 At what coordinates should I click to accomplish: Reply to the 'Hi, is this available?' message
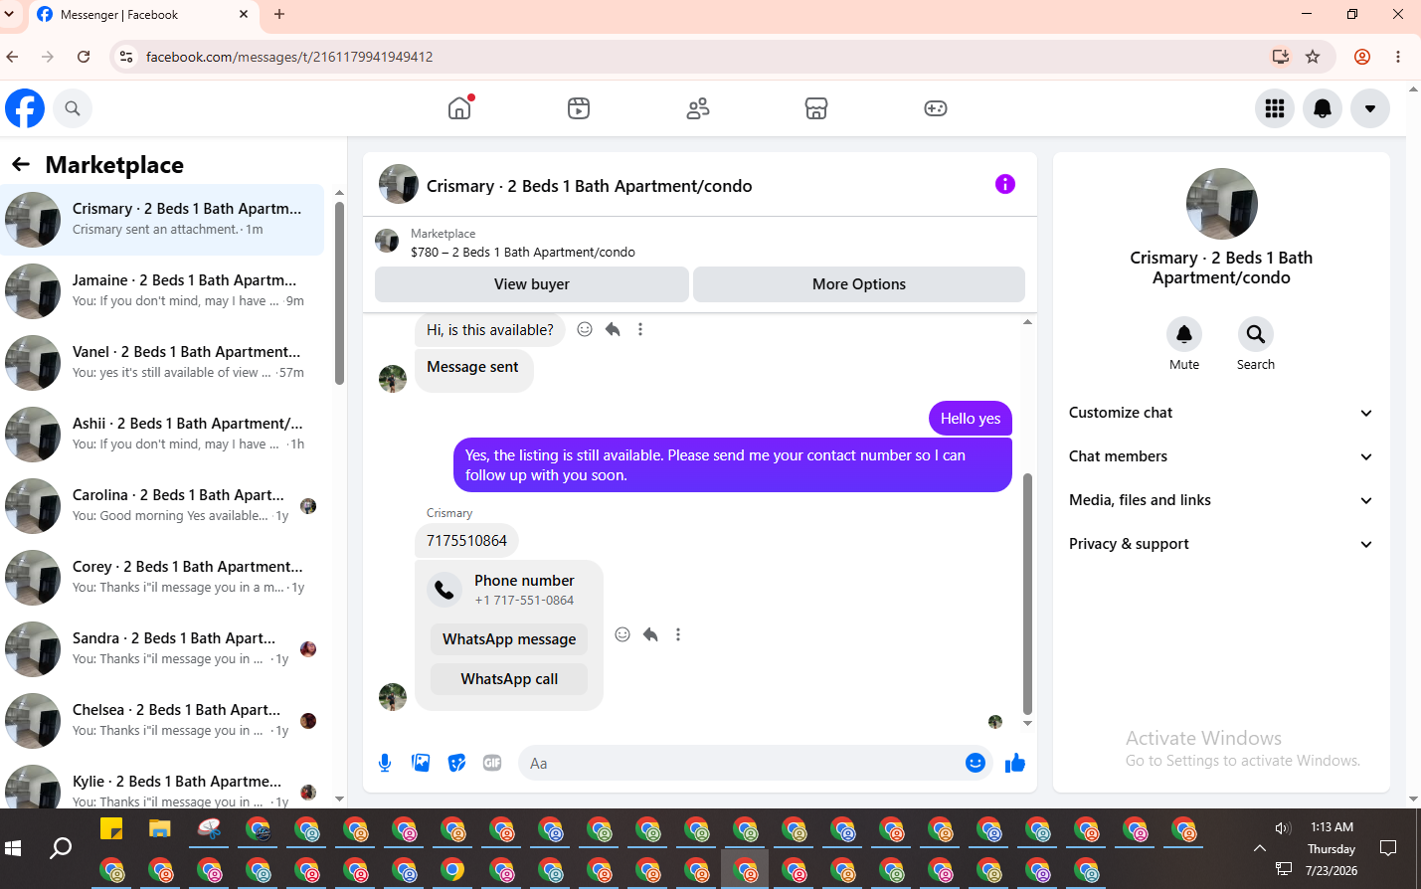[x=613, y=329]
